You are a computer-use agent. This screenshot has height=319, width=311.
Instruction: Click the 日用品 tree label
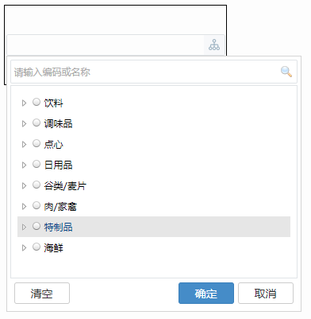(58, 165)
